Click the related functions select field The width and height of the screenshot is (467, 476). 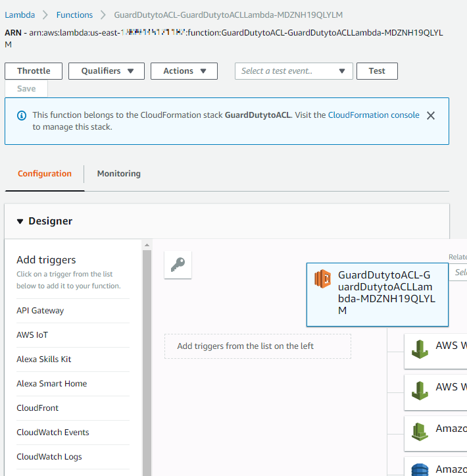[458, 273]
